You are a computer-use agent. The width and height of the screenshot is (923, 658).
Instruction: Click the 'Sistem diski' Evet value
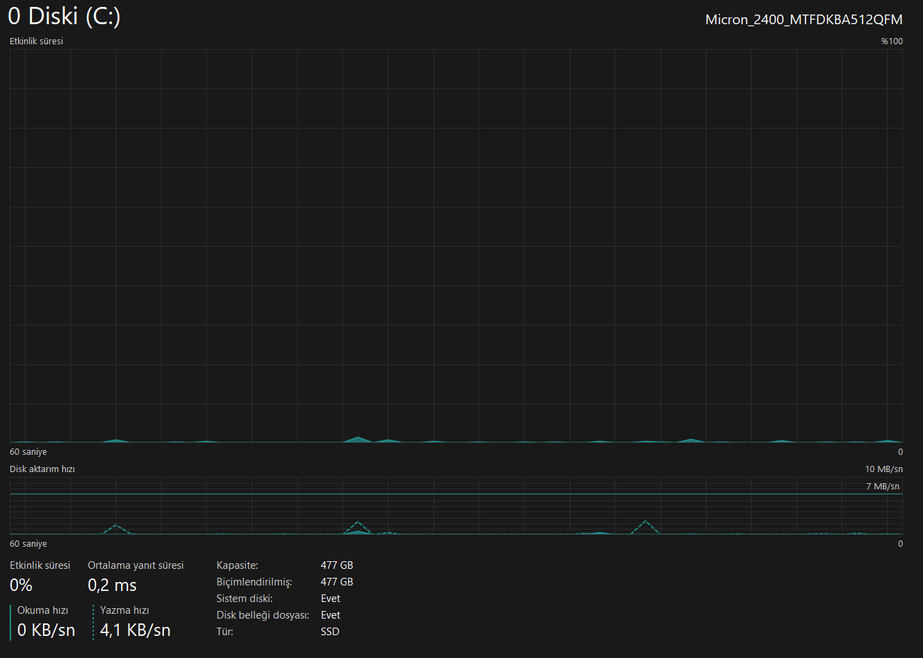pos(330,599)
